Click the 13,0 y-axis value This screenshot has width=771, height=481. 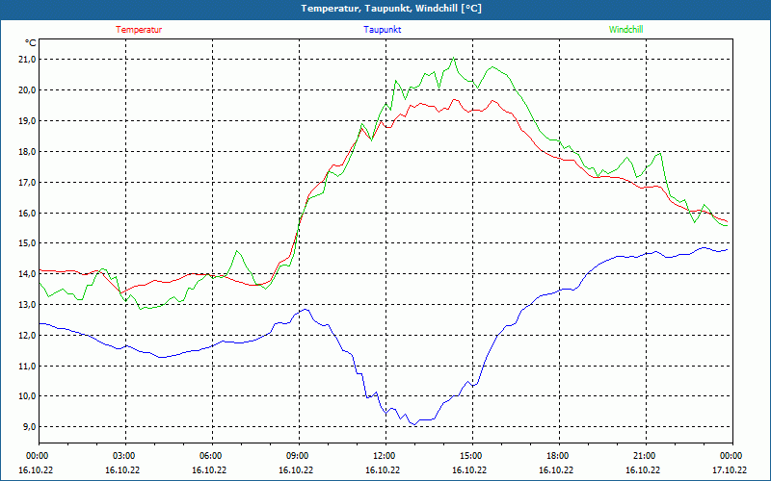[27, 304]
